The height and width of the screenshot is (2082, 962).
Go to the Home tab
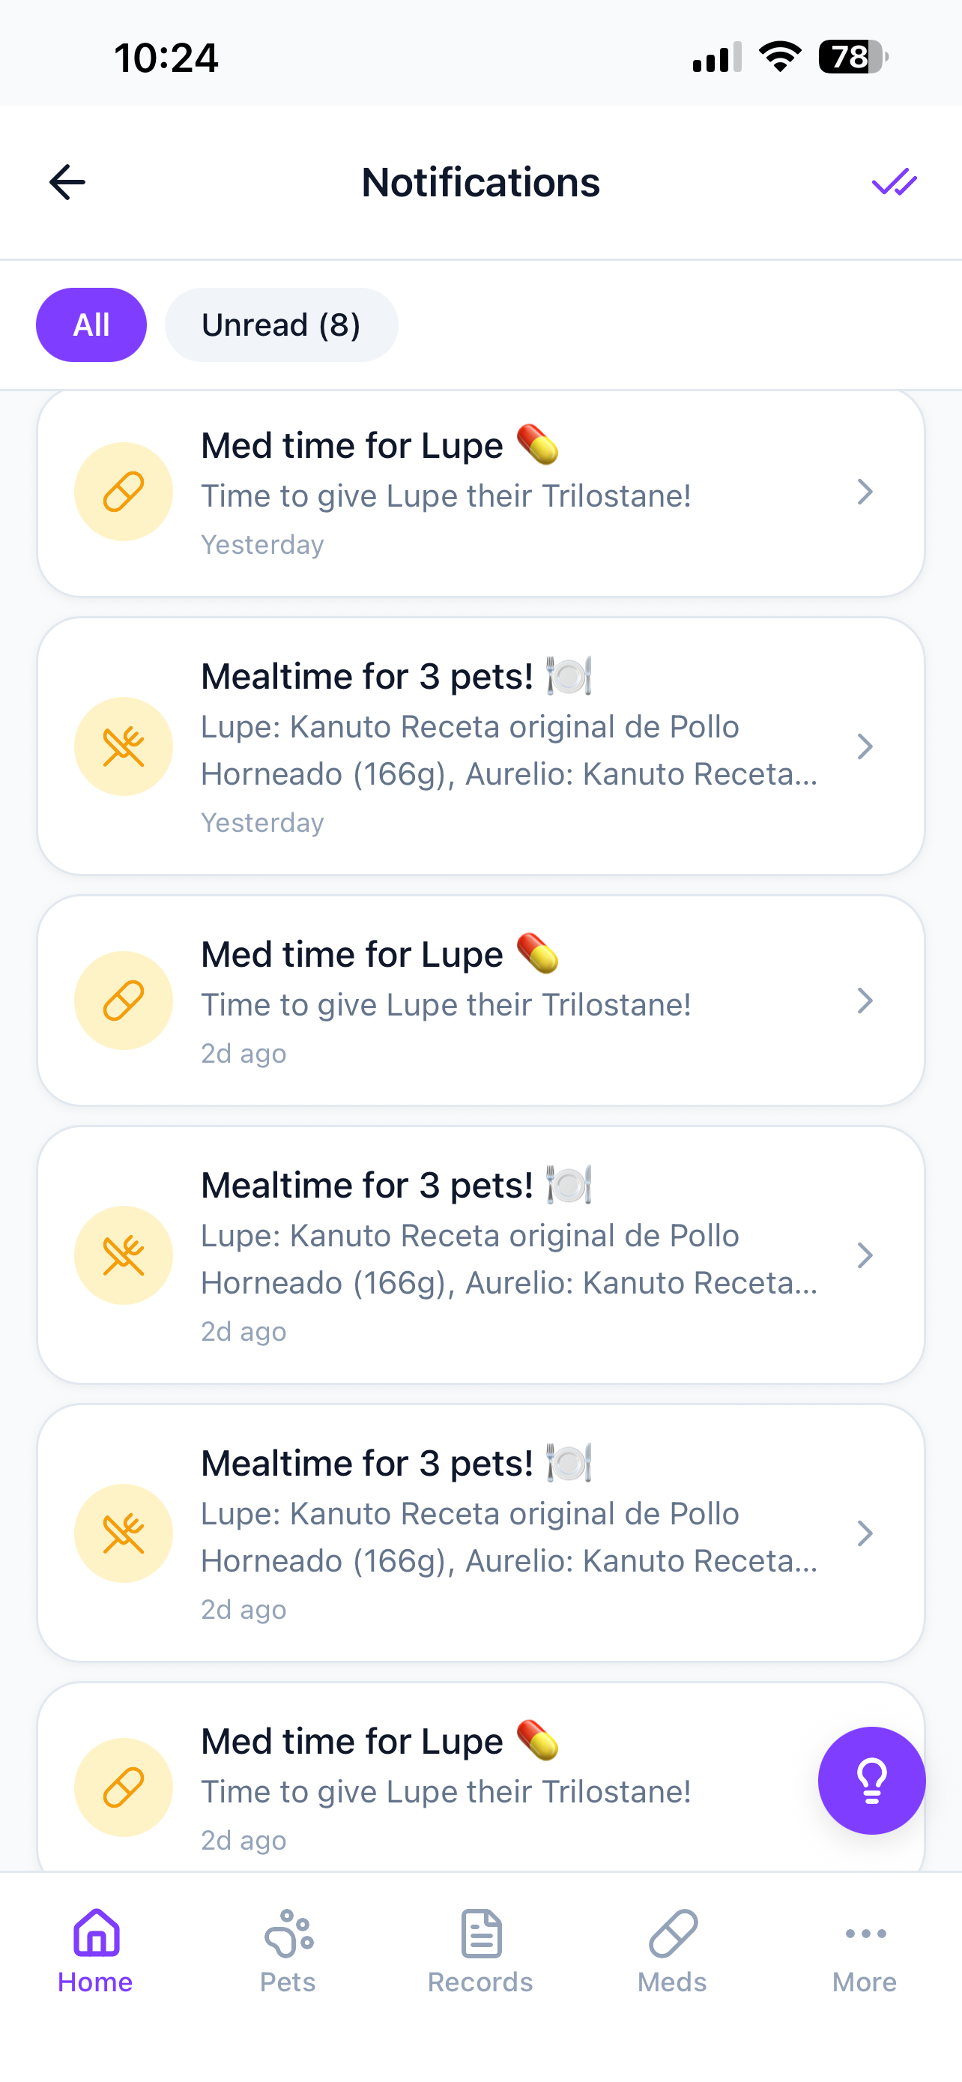click(x=95, y=1949)
